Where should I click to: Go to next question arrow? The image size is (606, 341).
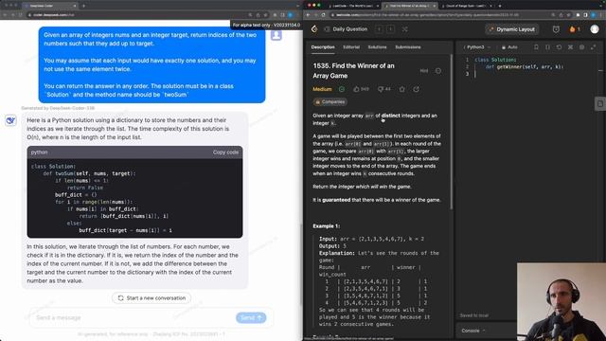(390, 29)
